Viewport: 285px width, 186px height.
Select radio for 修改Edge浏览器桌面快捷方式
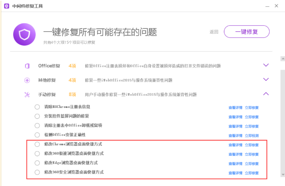pos(37,163)
